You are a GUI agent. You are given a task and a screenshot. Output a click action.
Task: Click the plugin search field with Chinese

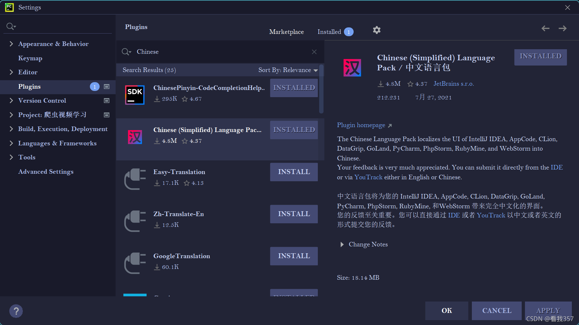click(x=220, y=52)
